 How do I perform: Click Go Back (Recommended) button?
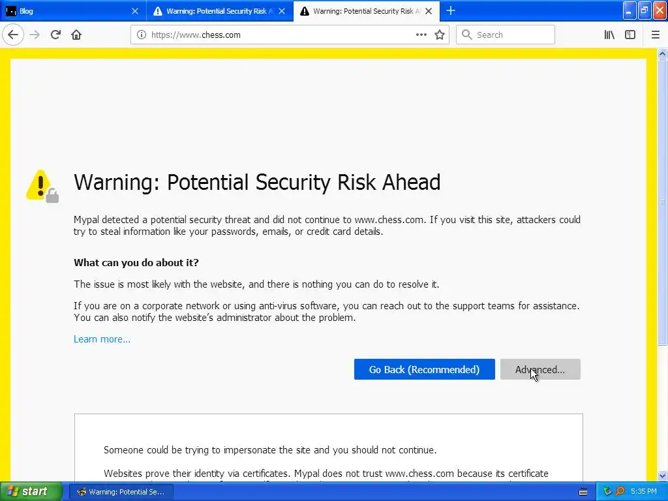point(424,369)
